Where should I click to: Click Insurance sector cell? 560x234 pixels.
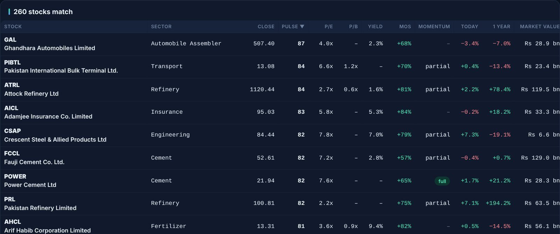point(167,112)
